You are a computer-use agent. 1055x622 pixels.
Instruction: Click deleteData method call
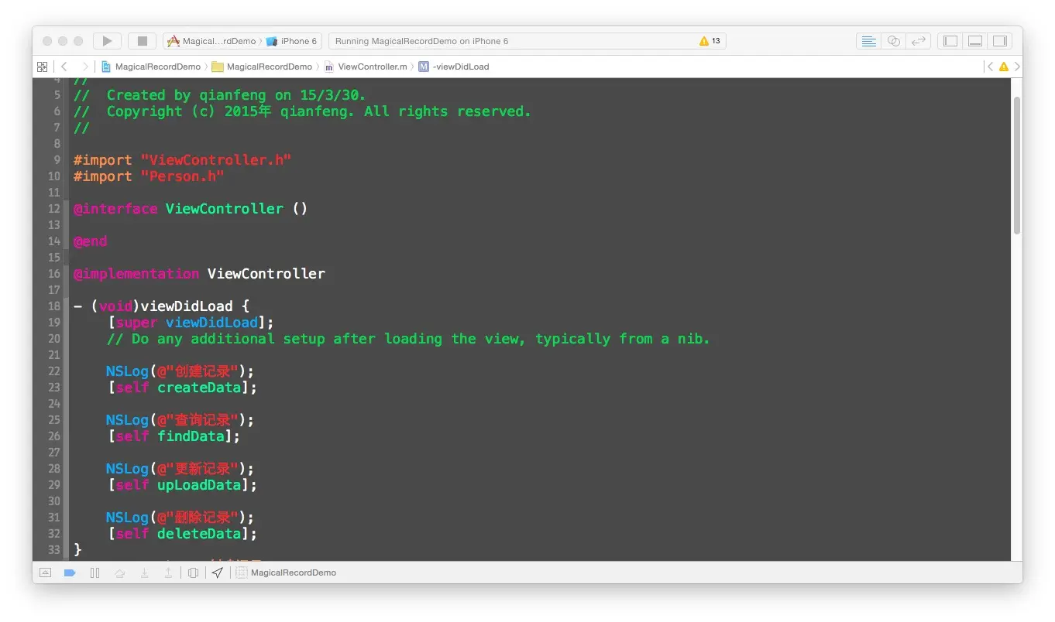click(x=199, y=534)
